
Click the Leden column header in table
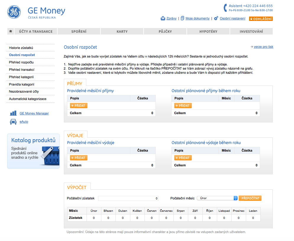(253, 211)
